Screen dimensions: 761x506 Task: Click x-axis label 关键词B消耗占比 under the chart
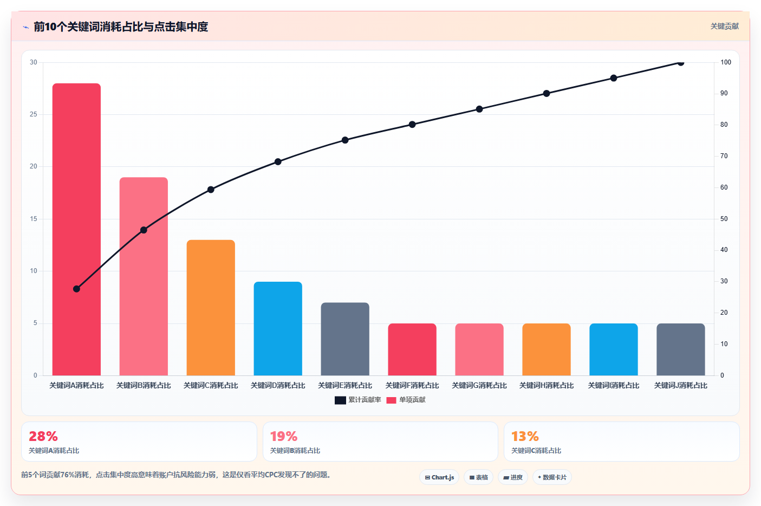click(144, 386)
